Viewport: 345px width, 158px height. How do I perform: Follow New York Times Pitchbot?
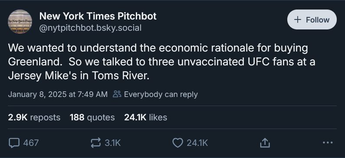(312, 19)
